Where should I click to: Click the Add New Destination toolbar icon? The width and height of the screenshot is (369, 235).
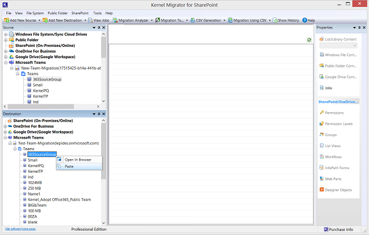tap(45, 20)
